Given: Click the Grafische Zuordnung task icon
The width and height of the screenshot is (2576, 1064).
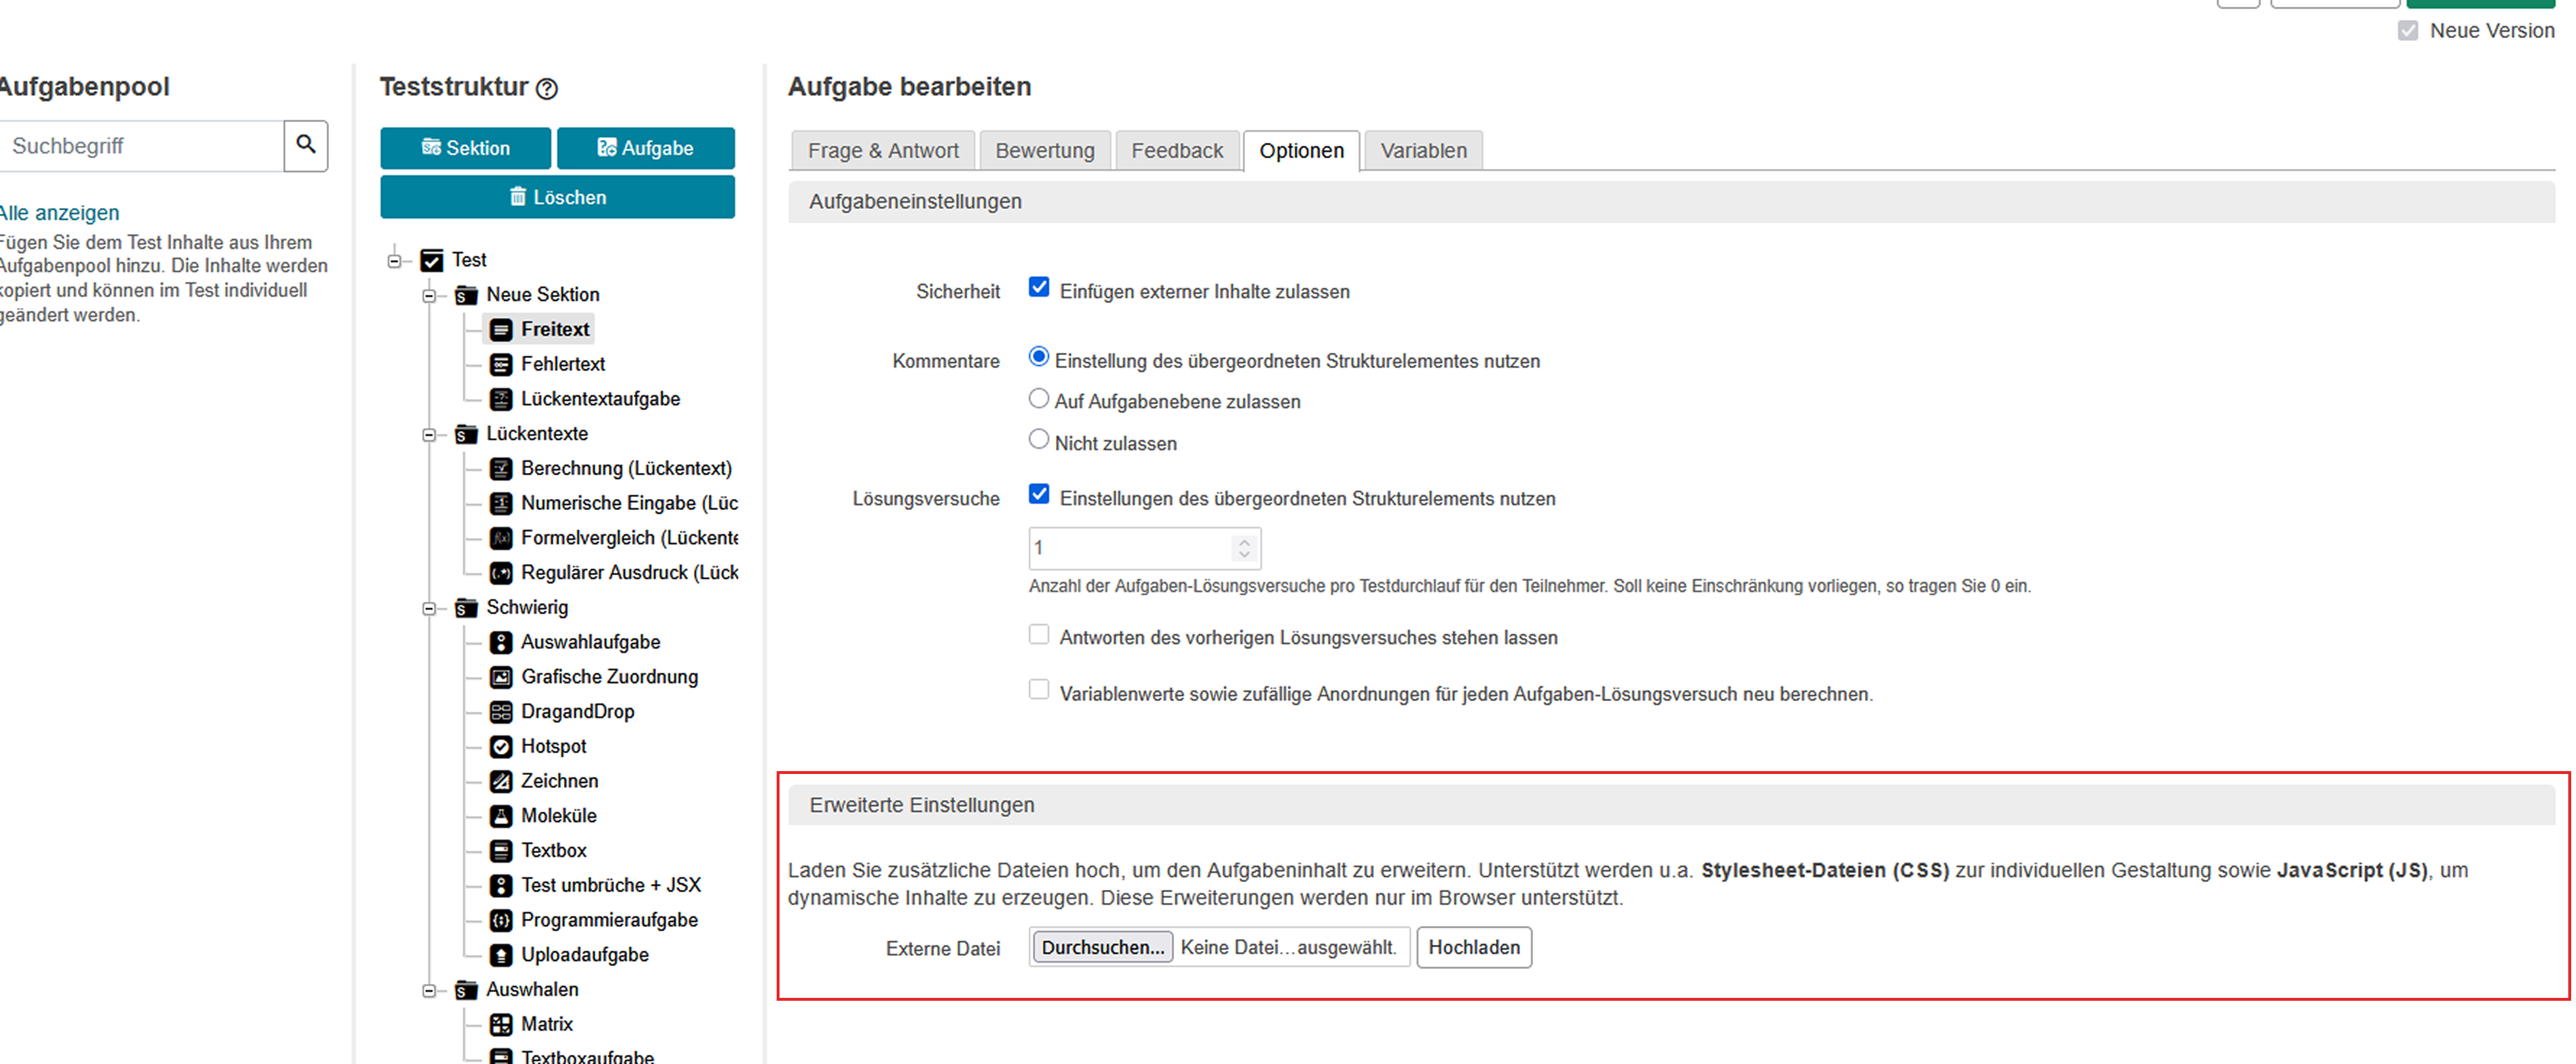Looking at the screenshot, I should [501, 677].
